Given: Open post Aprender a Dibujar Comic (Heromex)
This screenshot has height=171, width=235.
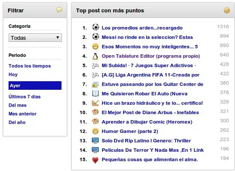Looking at the screenshot, I should tap(147, 122).
